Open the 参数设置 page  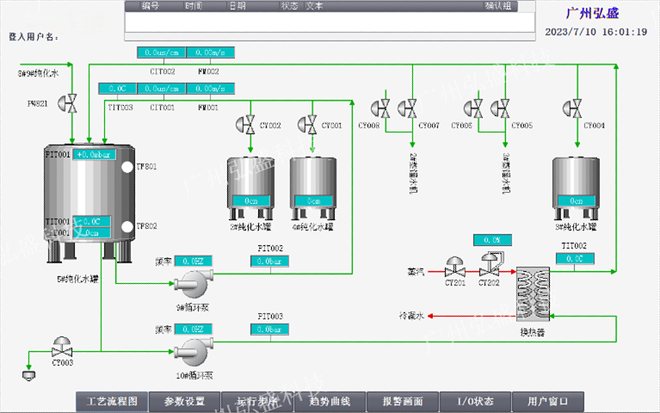coord(185,402)
